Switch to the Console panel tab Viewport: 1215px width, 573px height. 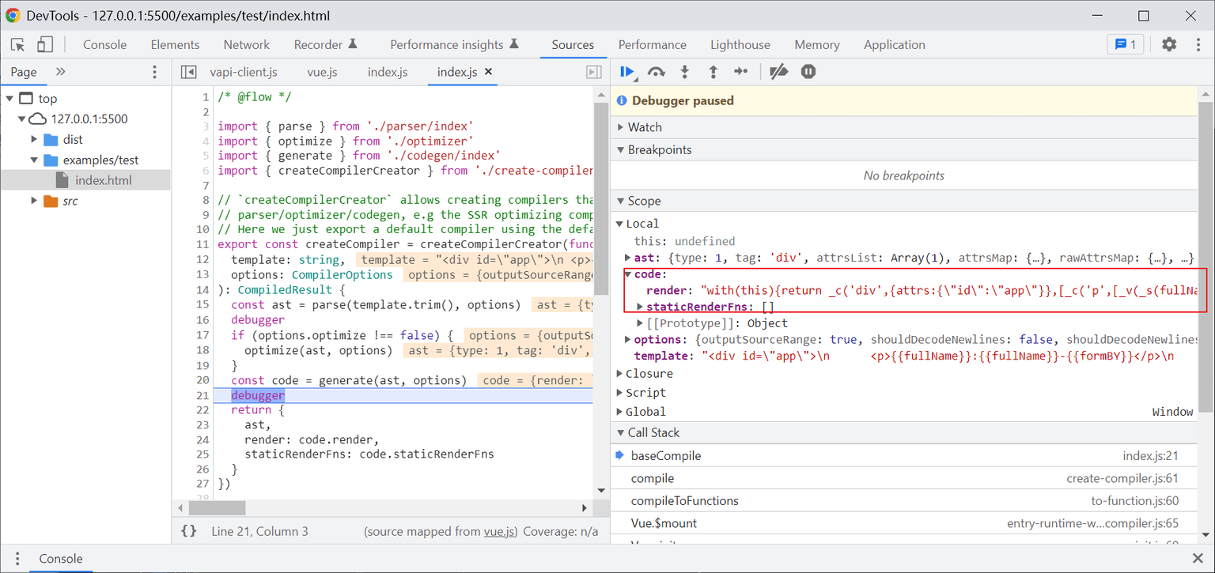104,45
